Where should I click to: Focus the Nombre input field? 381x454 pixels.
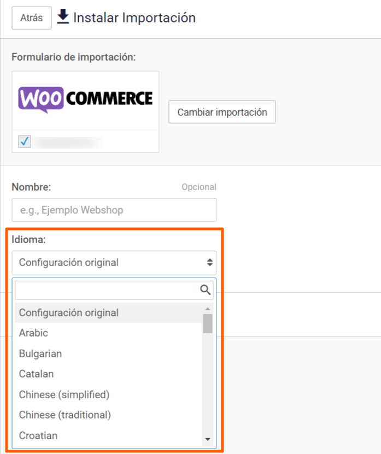[x=114, y=210]
